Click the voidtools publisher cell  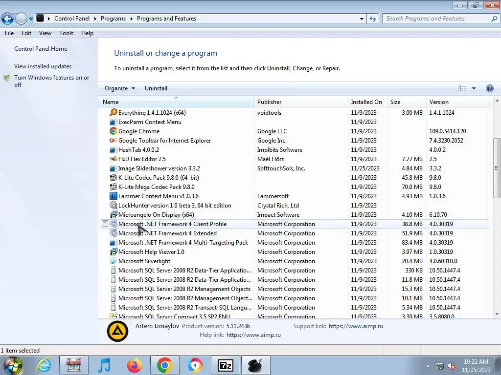point(269,113)
